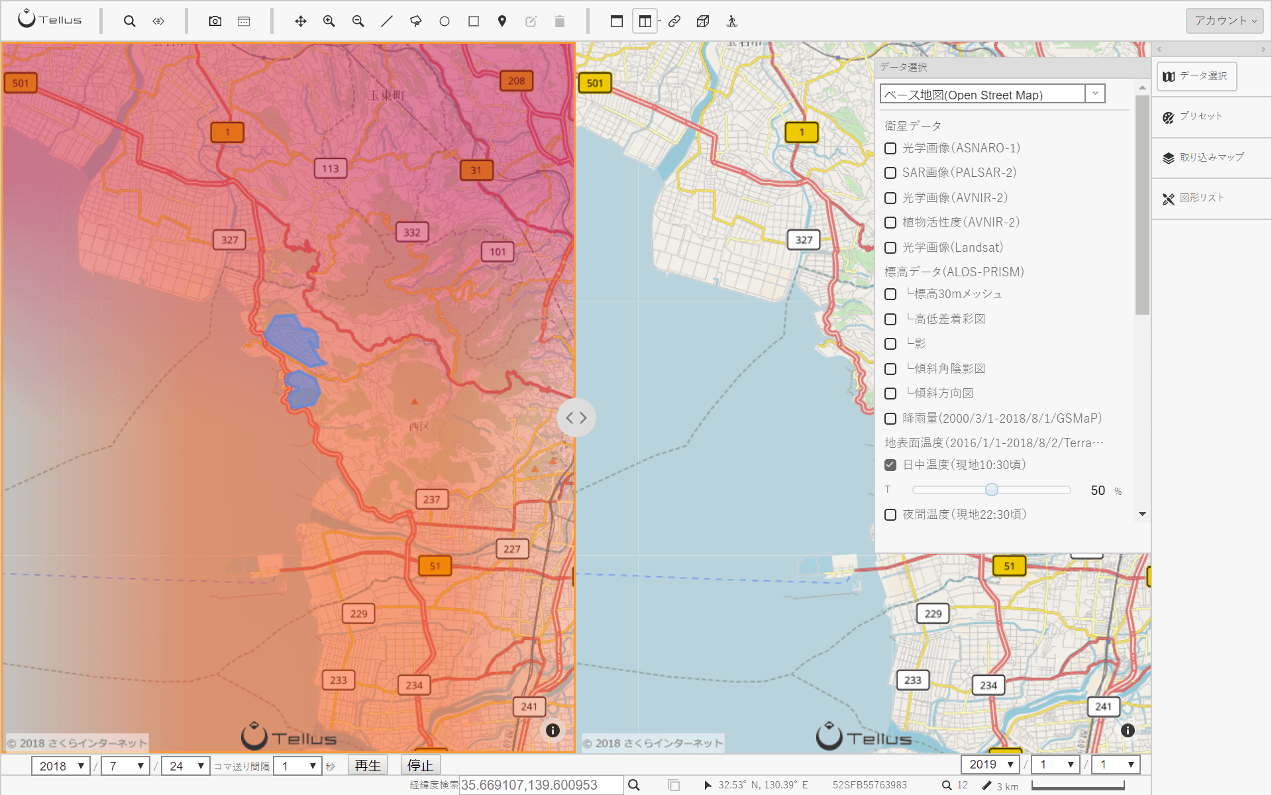1272x795 pixels.
Task: Open the left year dropdown 2018
Action: [61, 766]
